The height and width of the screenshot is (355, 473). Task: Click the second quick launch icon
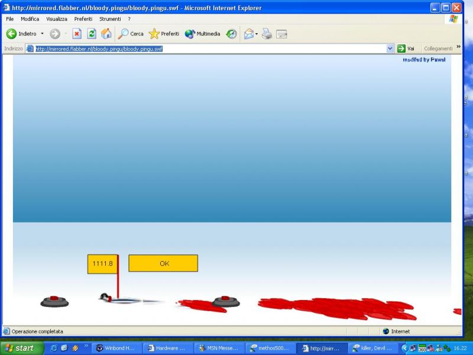click(64, 348)
